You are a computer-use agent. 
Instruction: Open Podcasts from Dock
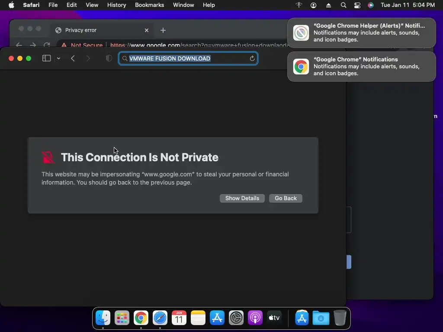(x=255, y=318)
